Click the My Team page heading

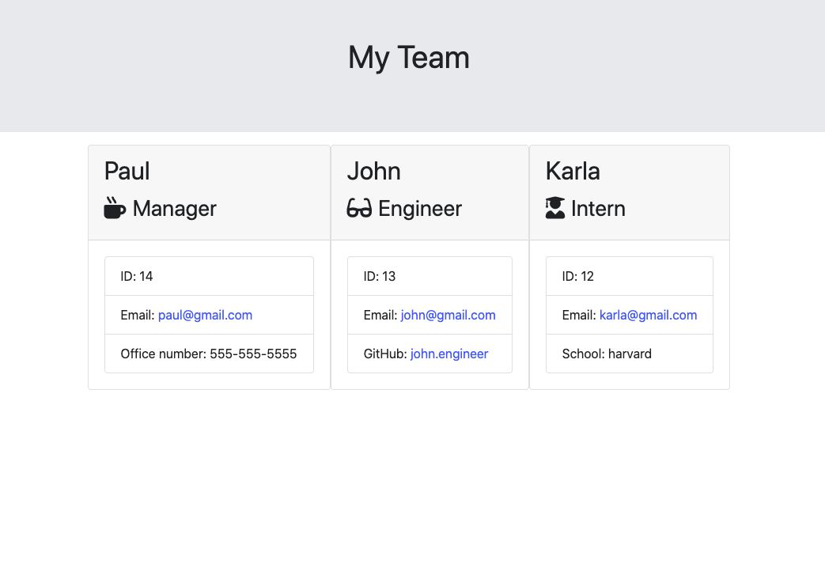point(409,58)
